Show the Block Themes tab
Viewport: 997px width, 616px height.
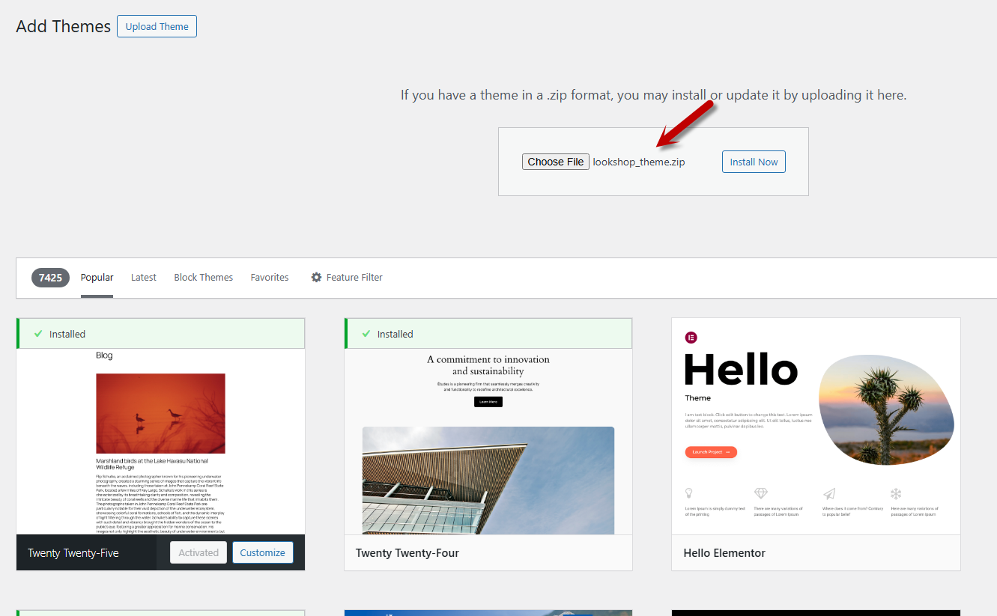[x=203, y=278]
